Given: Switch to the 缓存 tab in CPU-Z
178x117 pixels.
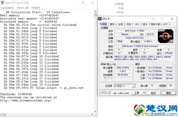Looking at the screenshot, I should coord(112,24).
